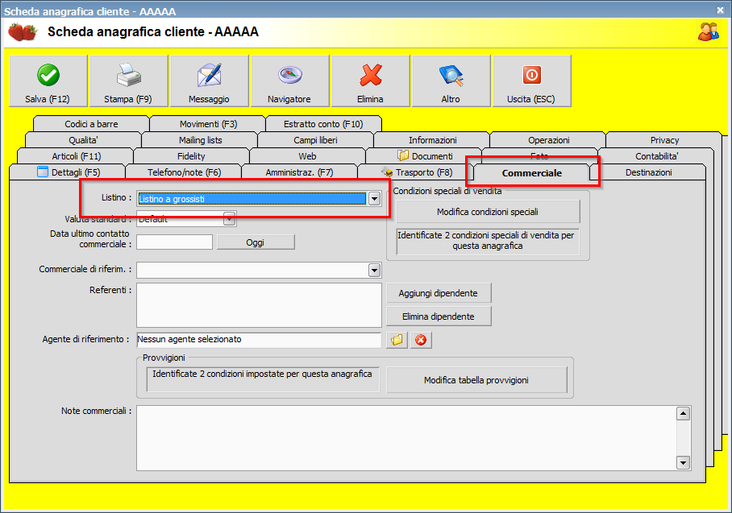The width and height of the screenshot is (732, 513).
Task: Switch to Amministraz. (F7) tab
Action: pos(300,172)
